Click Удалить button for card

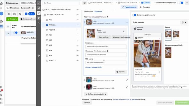pos(121,72)
